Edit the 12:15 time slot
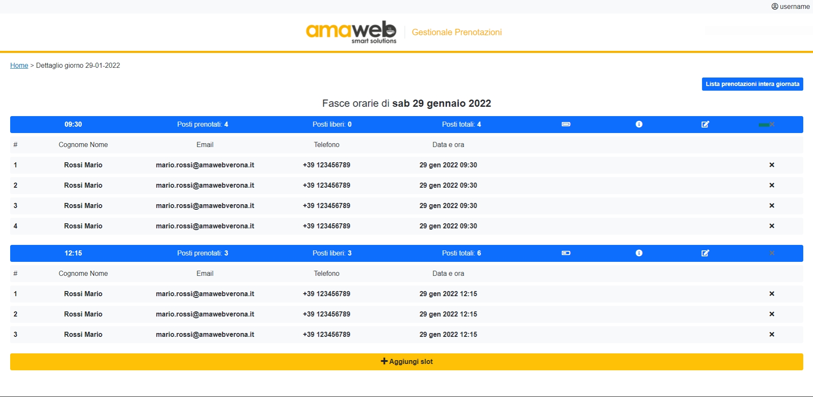 point(705,253)
